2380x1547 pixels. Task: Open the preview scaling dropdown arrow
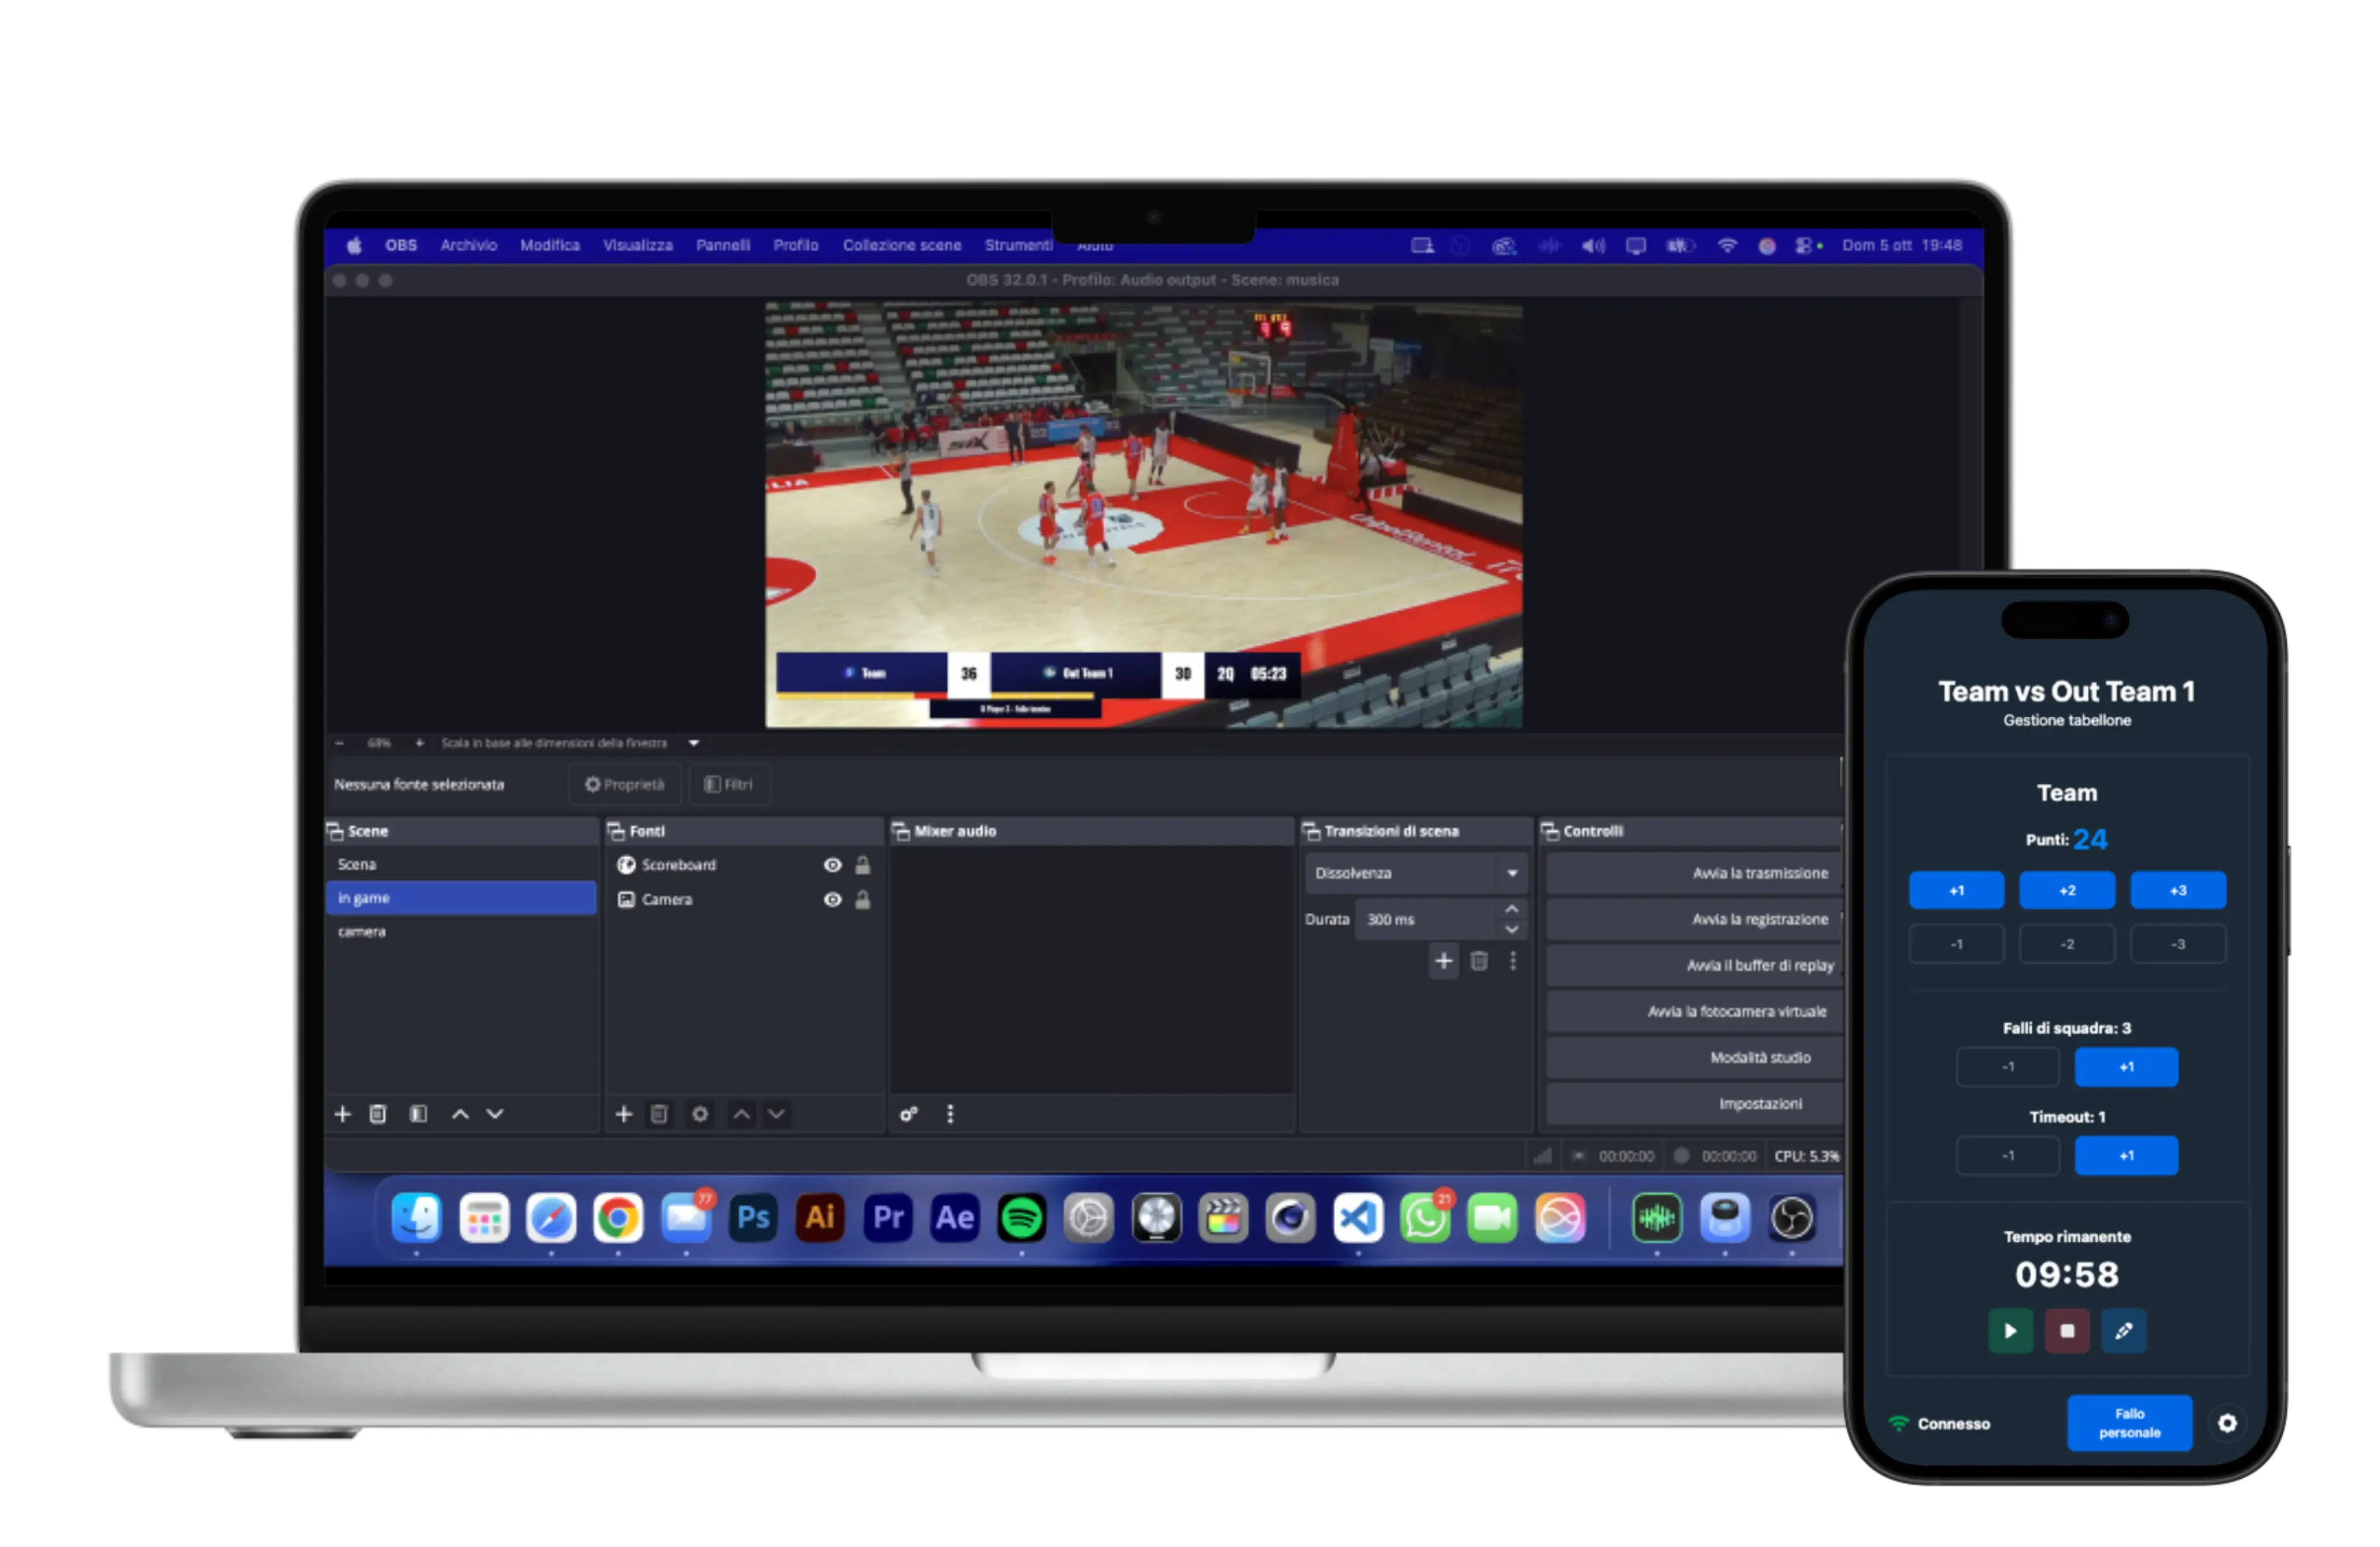(x=694, y=743)
